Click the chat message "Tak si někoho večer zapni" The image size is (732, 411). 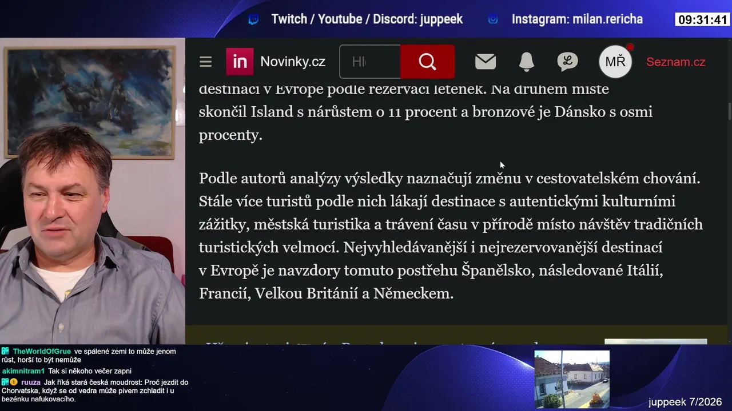click(x=90, y=371)
